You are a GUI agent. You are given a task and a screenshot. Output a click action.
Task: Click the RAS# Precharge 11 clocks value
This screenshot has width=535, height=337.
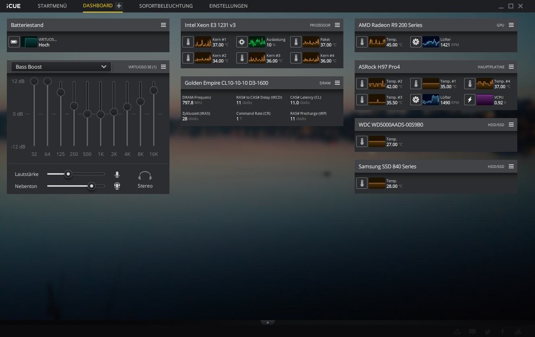298,119
